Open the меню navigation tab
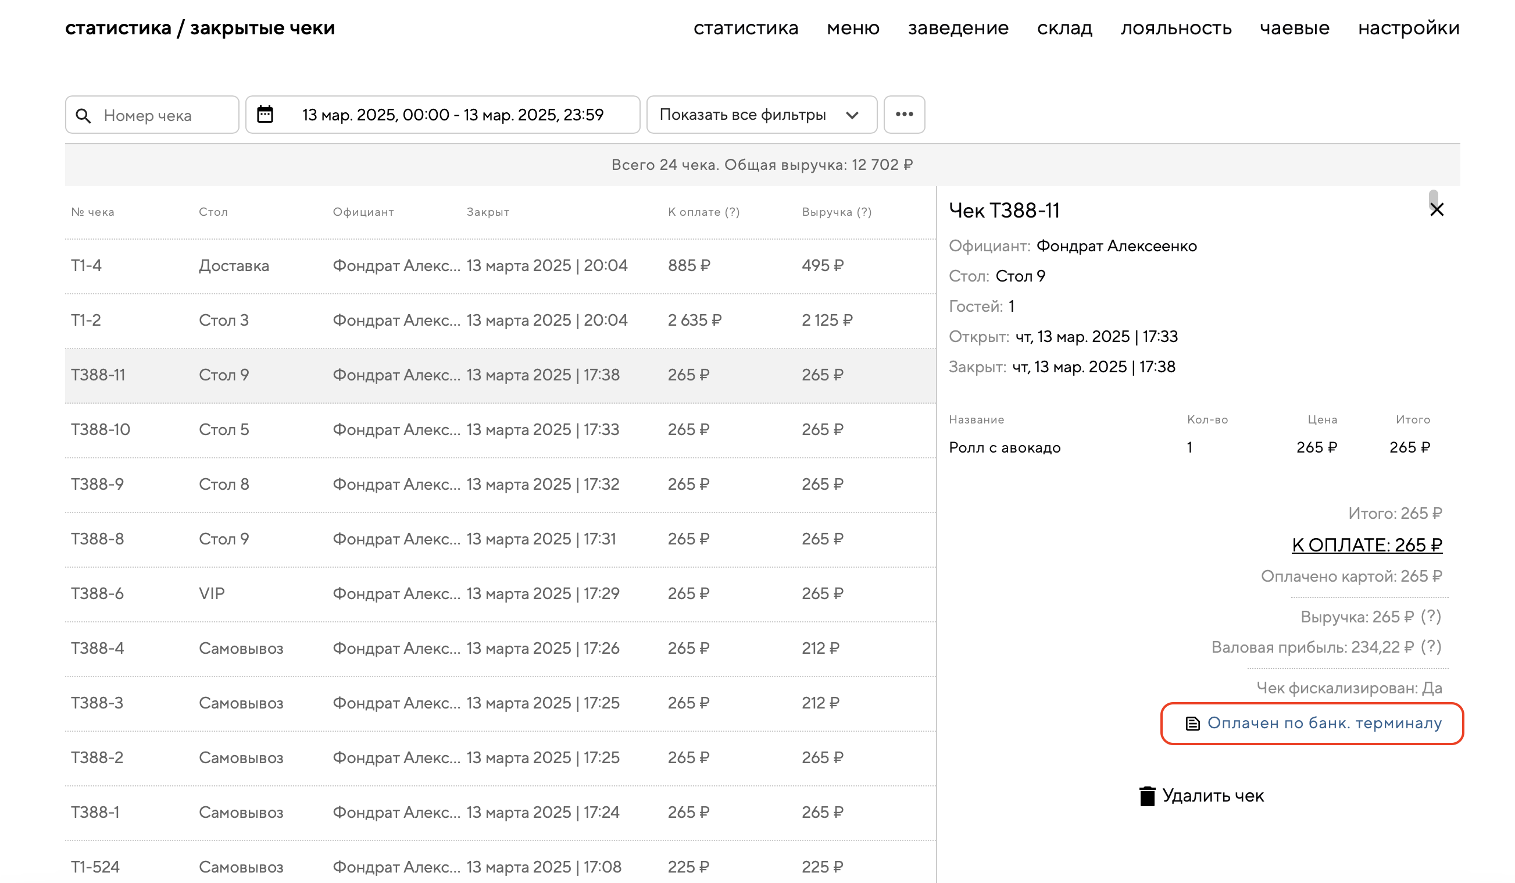The width and height of the screenshot is (1515, 883). pos(852,28)
